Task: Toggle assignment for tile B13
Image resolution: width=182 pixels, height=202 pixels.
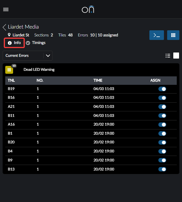Action: coord(162,169)
